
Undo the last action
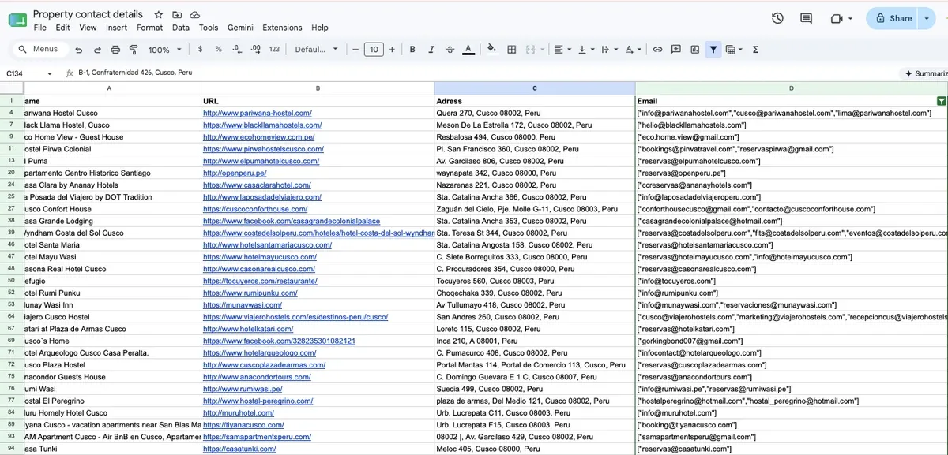78,50
